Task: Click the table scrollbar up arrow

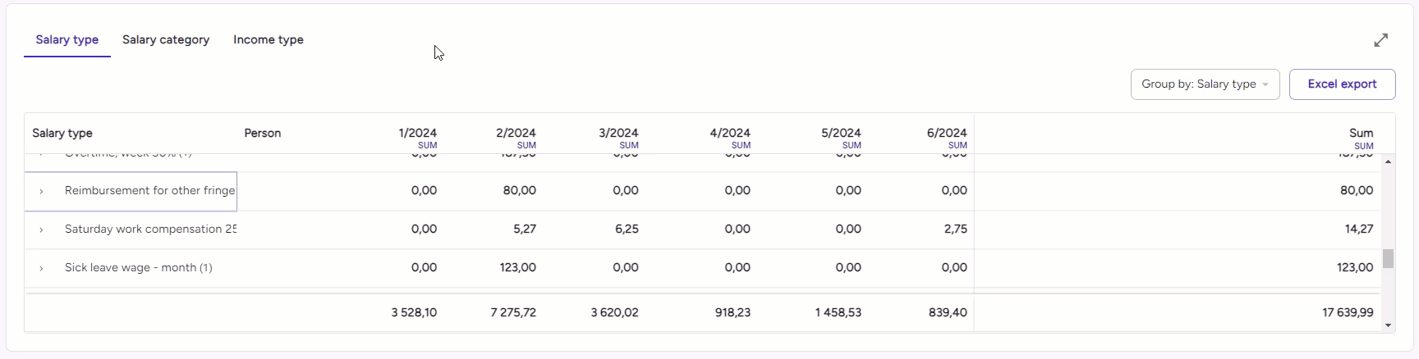Action: [1389, 161]
